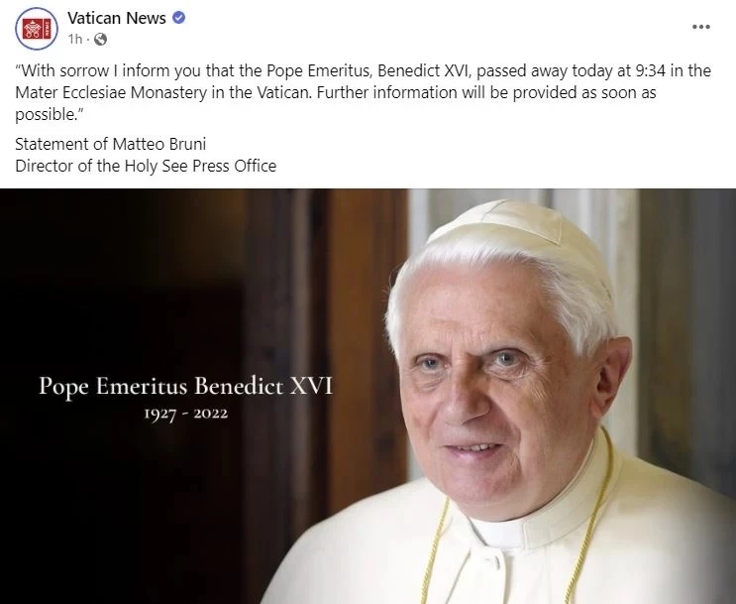The width and height of the screenshot is (736, 604).
Task: Click the quoted announcement paragraph
Action: 363,92
